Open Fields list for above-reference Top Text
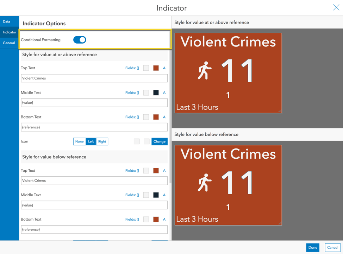Viewport: 343px width, 254px height. coord(132,68)
